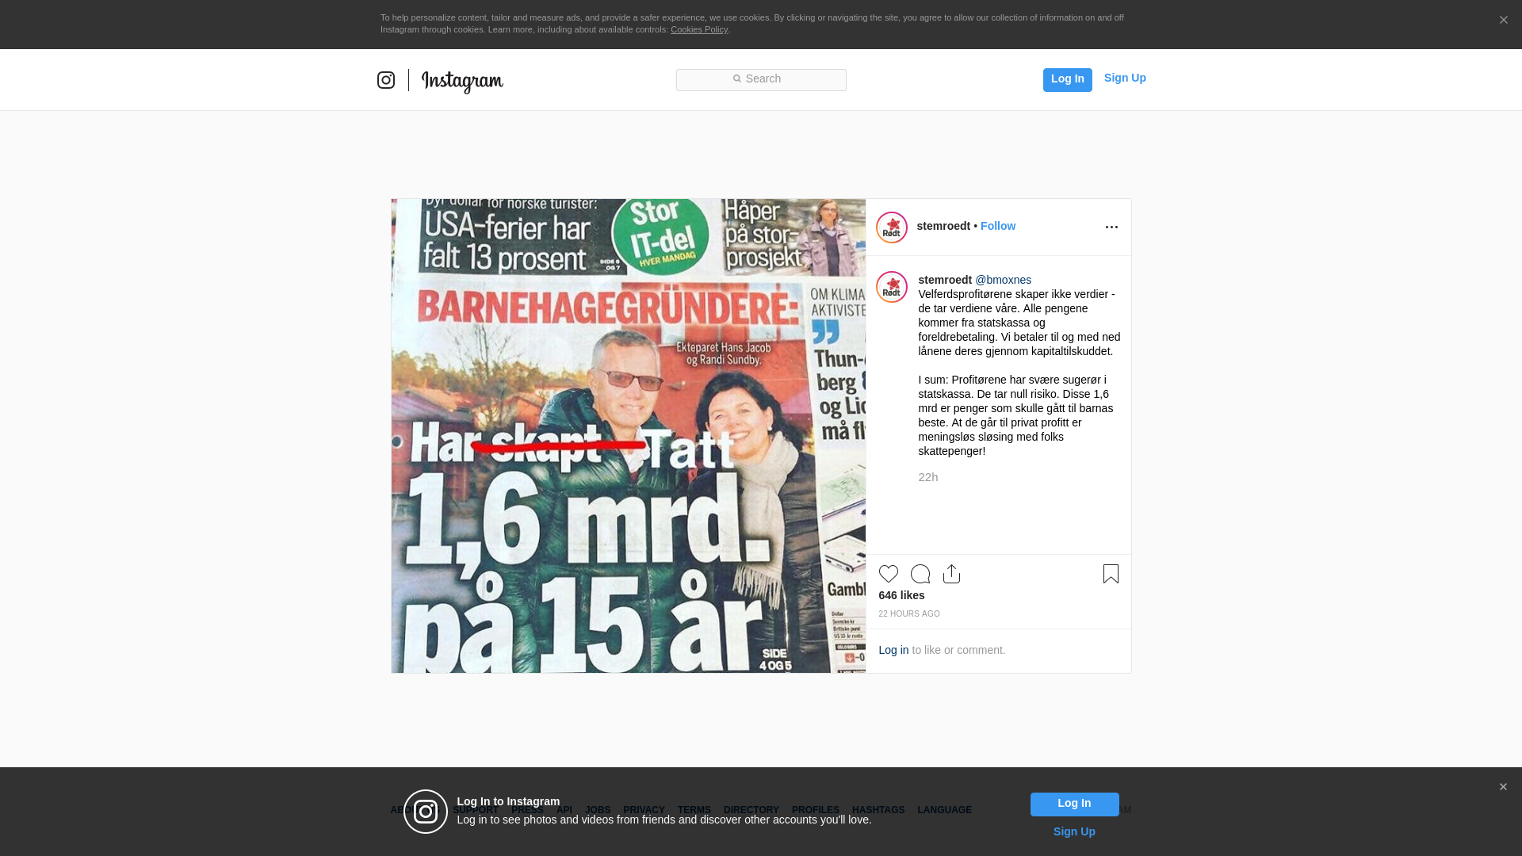Open stemroedt profile avatar in post header
The image size is (1522, 856).
(x=892, y=227)
